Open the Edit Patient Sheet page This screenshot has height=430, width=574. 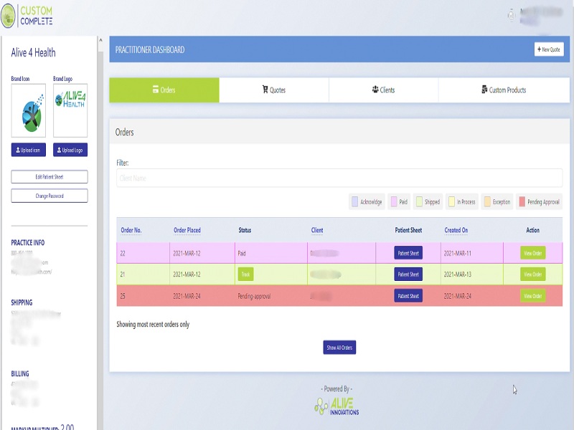pos(50,176)
